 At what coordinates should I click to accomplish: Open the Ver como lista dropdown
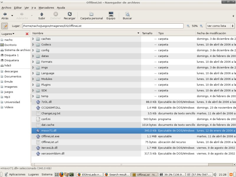tap(220, 26)
